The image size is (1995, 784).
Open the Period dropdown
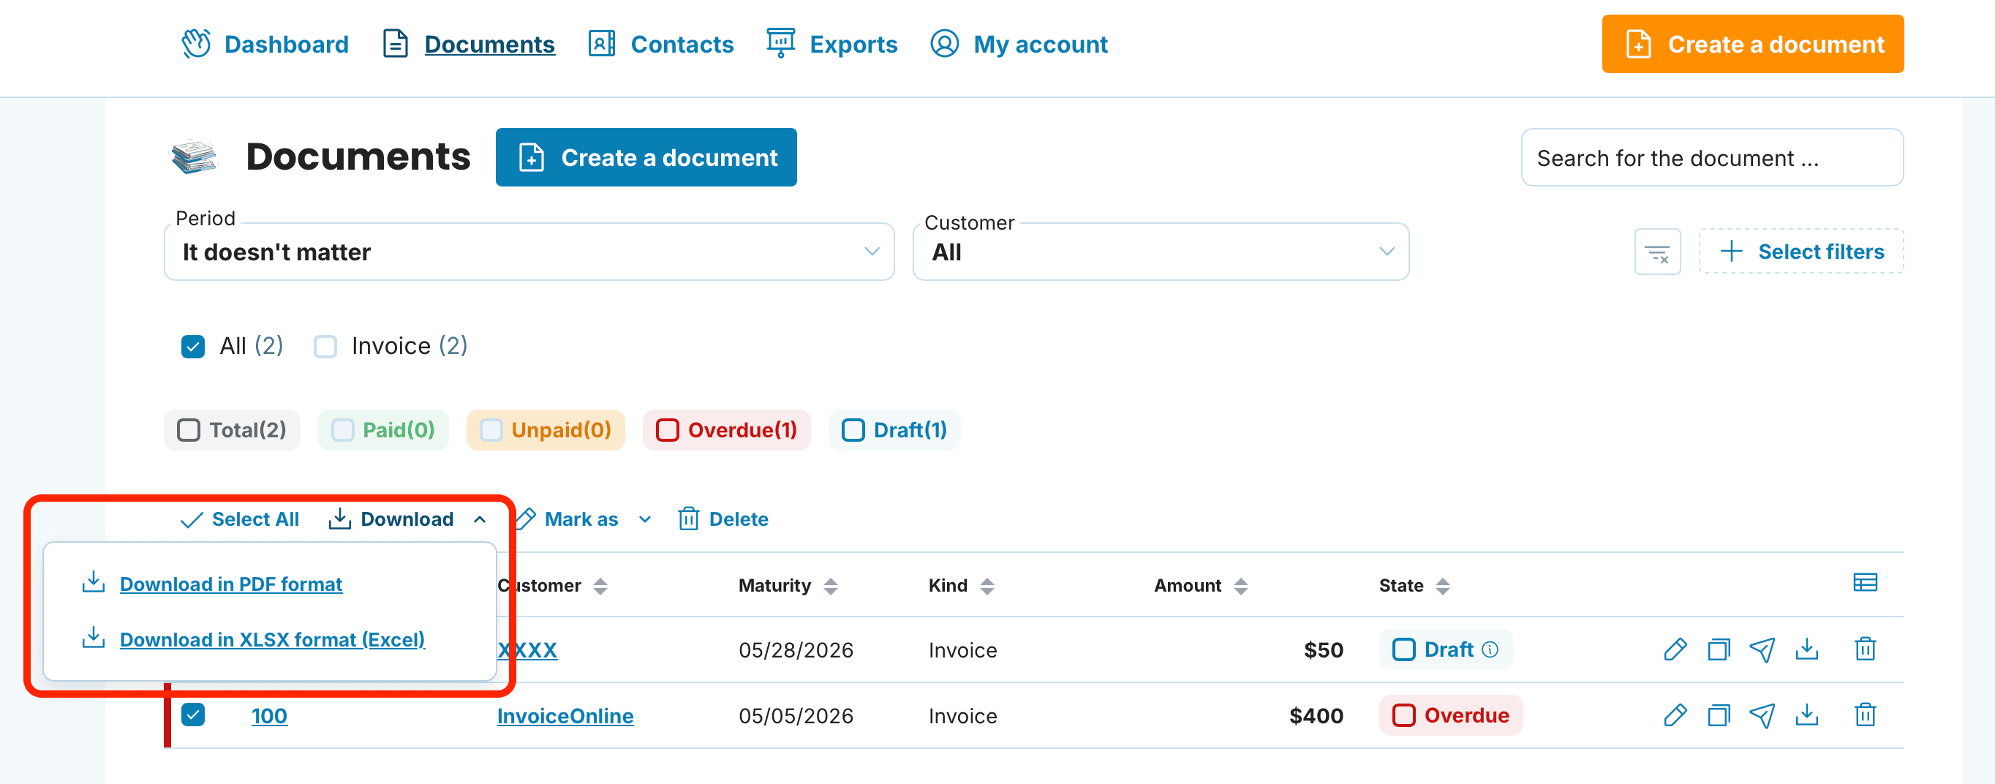pyautogui.click(x=529, y=252)
